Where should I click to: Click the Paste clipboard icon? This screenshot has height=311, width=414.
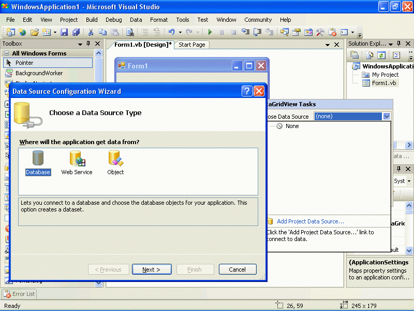pyautogui.click(x=114, y=32)
